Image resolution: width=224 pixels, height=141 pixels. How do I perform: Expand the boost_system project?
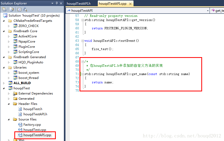point(9,73)
